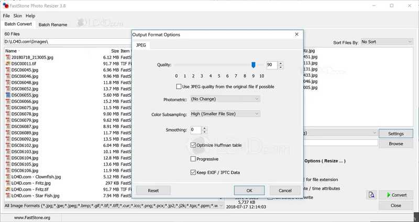Close the Output Format Options dialog

point(296,34)
